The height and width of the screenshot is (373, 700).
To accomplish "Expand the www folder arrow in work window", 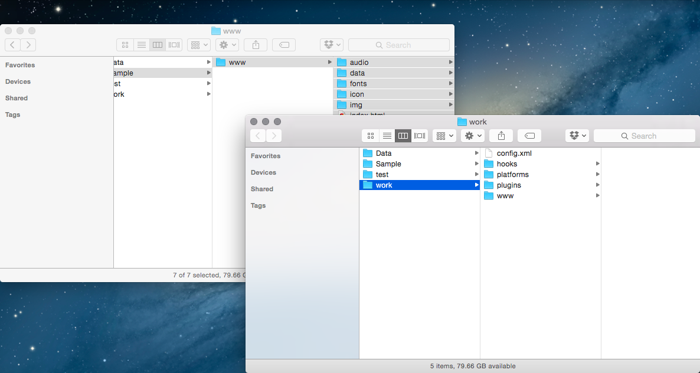I will click(x=597, y=196).
